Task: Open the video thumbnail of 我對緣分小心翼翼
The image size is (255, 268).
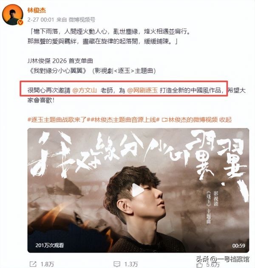Action: point(138,190)
